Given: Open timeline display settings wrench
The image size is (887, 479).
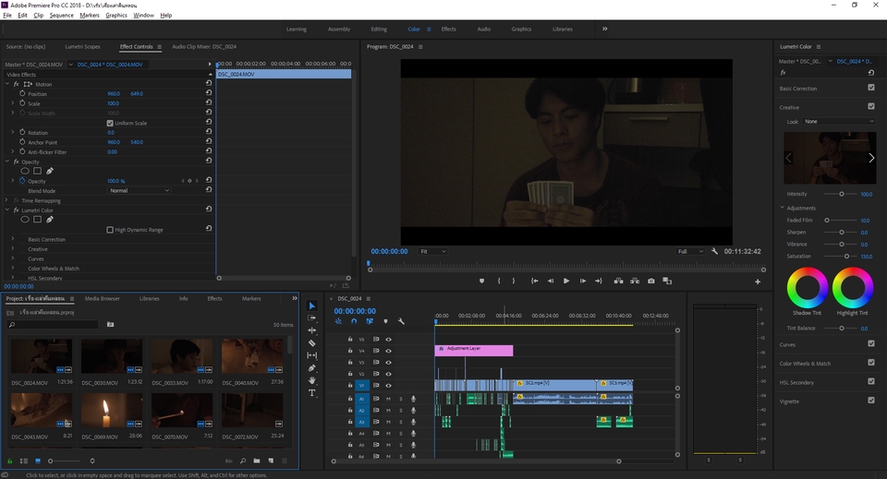Looking at the screenshot, I should tap(401, 321).
